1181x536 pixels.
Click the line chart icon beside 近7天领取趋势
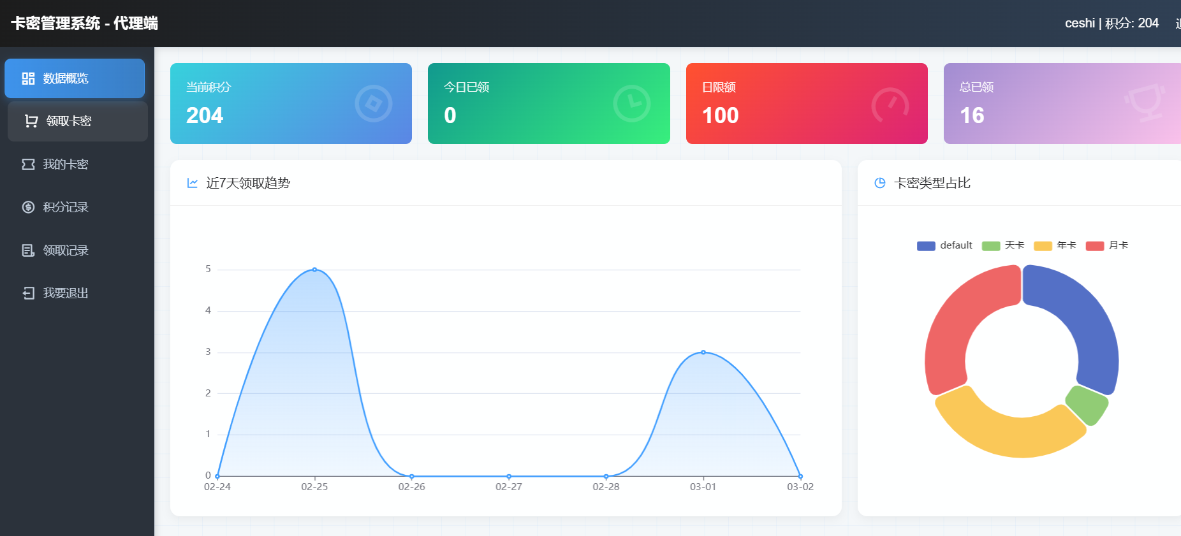pos(193,184)
